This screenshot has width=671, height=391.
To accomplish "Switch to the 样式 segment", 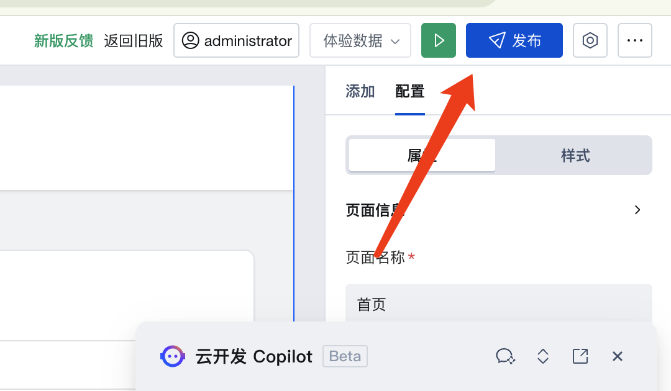I will [x=575, y=156].
